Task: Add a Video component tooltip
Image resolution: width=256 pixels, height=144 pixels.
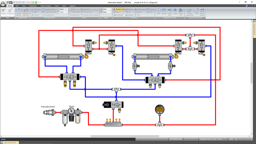Action: [175, 11]
